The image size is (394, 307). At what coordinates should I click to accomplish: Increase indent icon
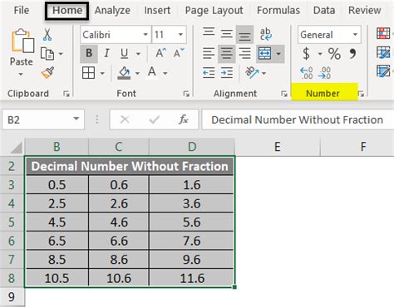(227, 73)
